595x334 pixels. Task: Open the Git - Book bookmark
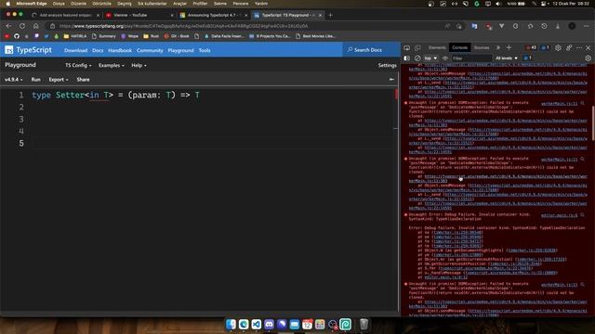(177, 36)
